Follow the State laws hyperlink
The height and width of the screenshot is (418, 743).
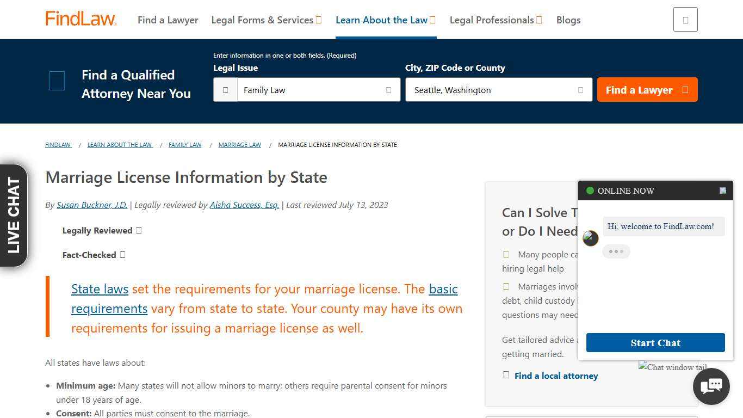[100, 289]
